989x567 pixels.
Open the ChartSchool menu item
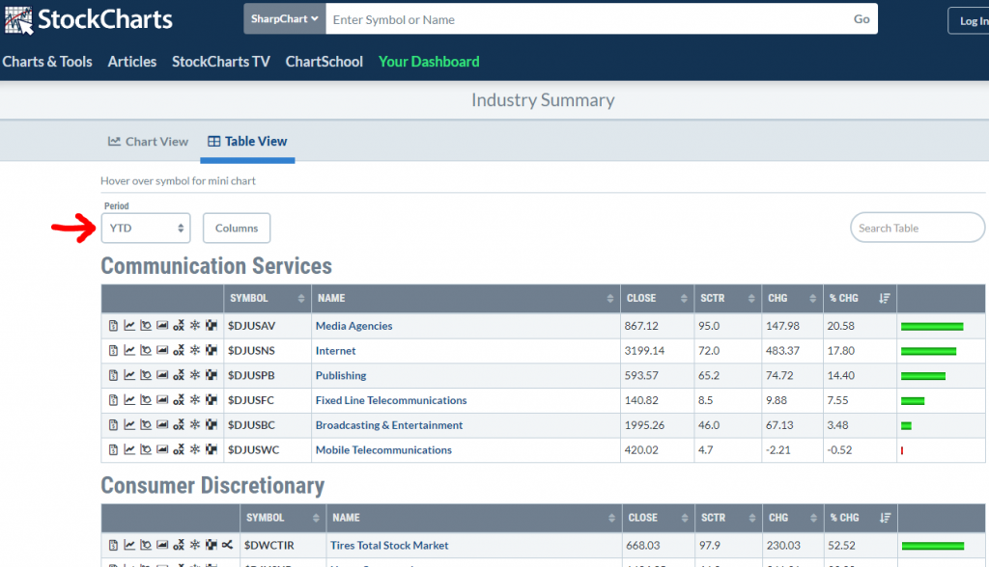(324, 62)
